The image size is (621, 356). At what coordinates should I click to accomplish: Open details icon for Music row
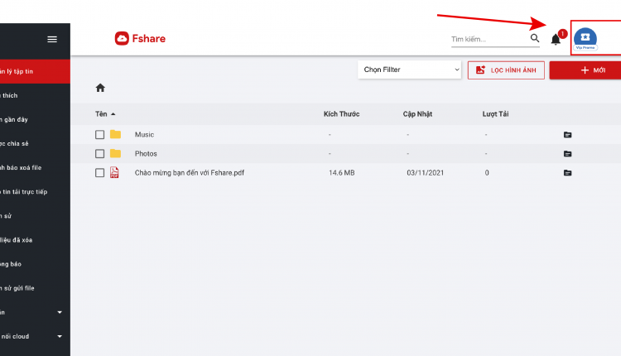567,135
